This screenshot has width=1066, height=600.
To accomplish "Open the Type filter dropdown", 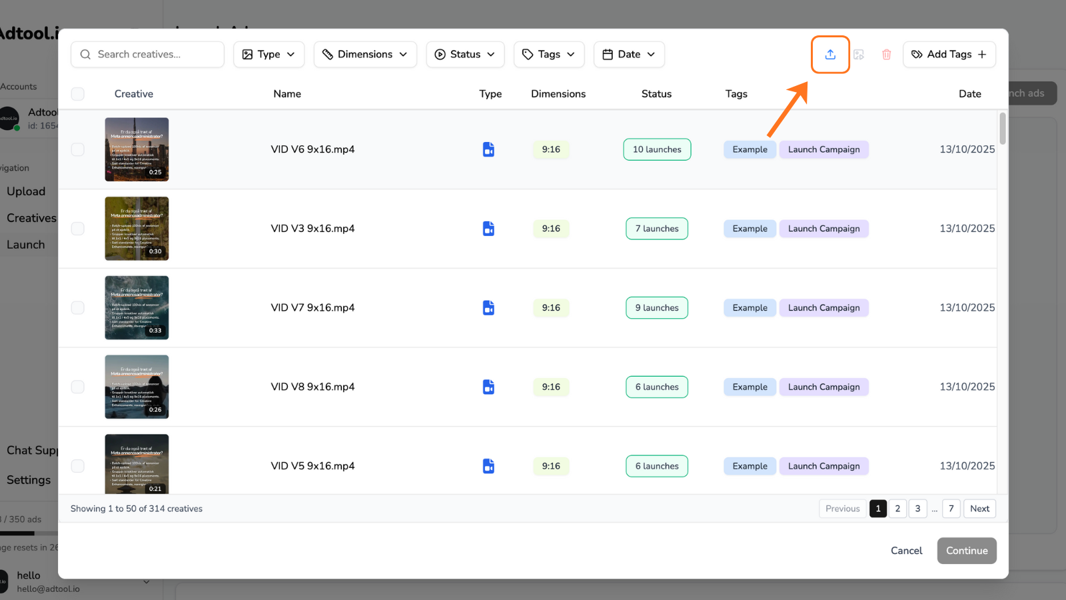I will click(268, 54).
